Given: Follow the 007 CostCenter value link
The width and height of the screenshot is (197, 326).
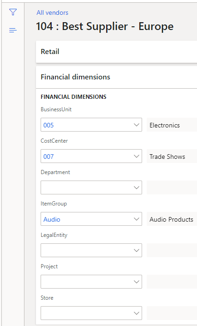Looking at the screenshot, I should [x=48, y=157].
